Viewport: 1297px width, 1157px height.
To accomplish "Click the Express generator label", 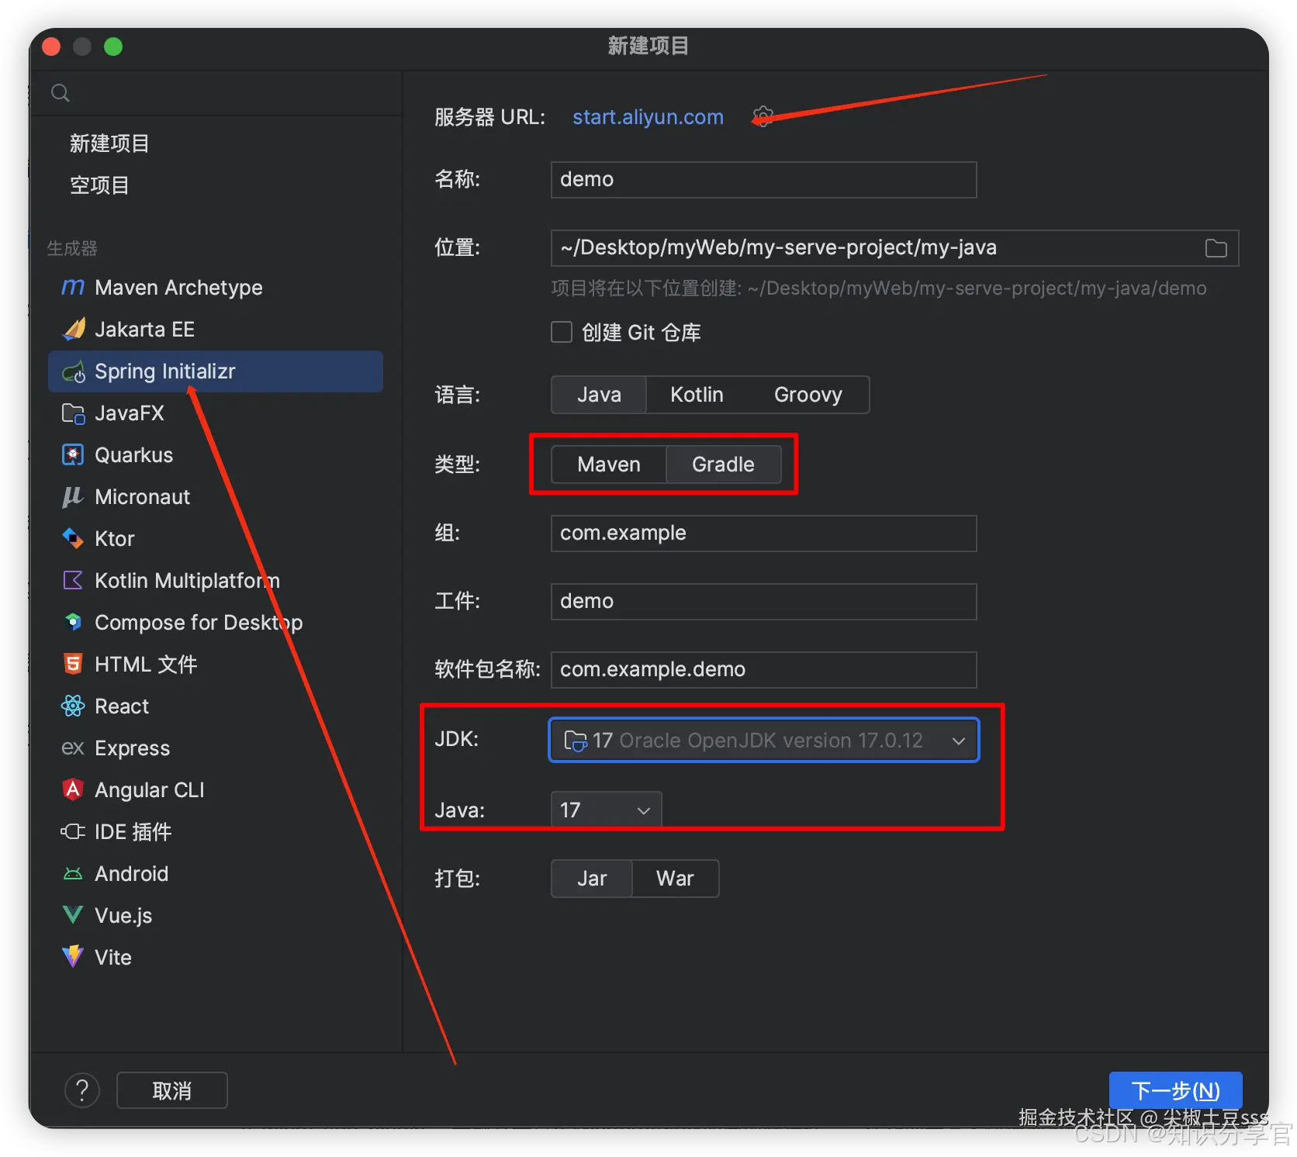I will coord(132,748).
